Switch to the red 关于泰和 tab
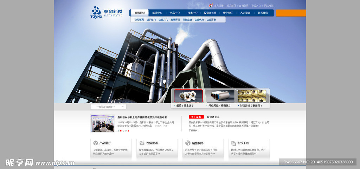Viewport: 360px width, 169px height. (196, 117)
